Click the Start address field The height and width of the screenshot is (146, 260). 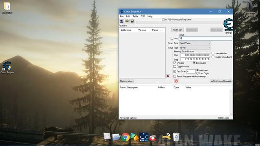point(195,55)
